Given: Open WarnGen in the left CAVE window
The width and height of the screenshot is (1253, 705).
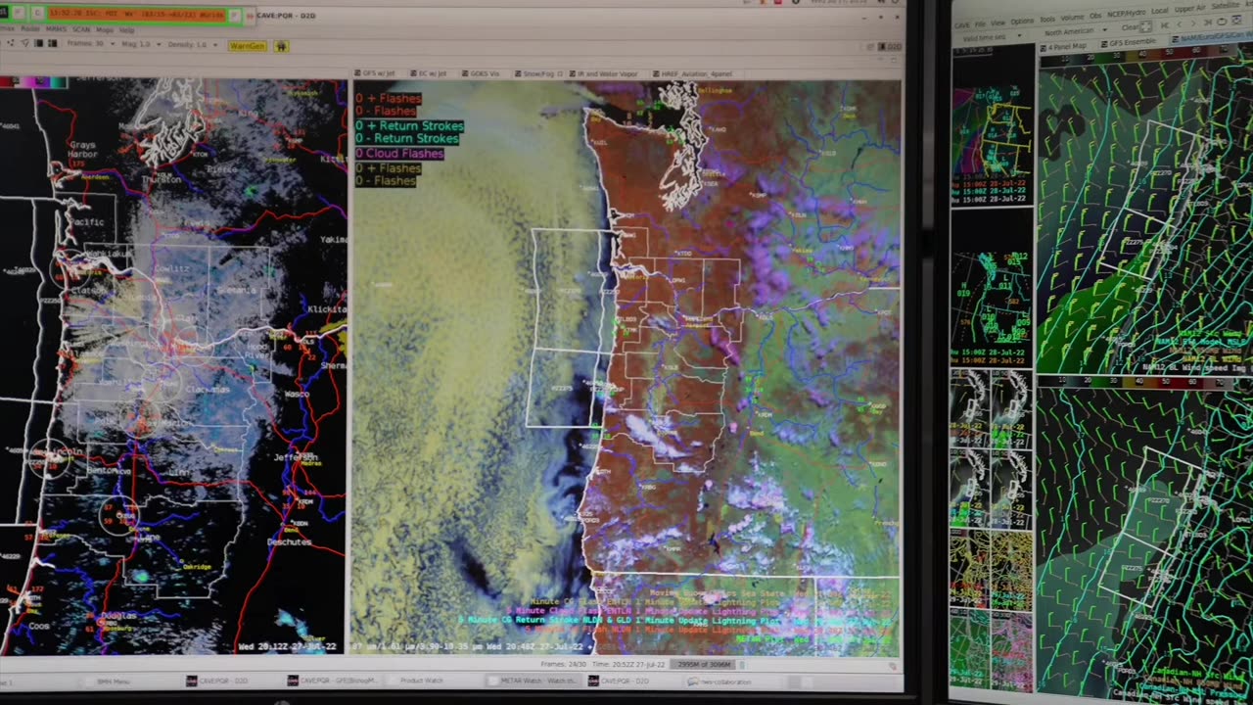Looking at the screenshot, I should click(248, 46).
